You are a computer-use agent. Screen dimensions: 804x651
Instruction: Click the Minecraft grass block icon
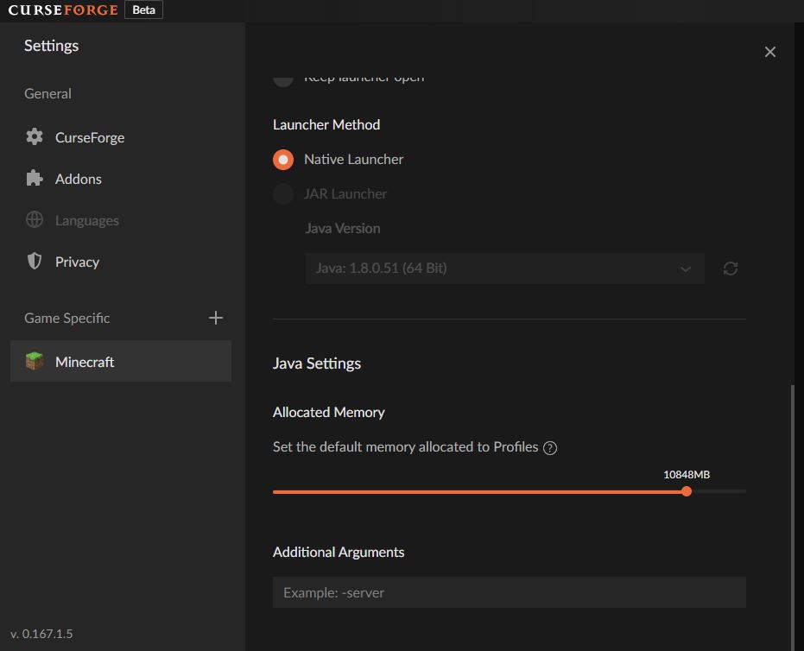tap(35, 361)
